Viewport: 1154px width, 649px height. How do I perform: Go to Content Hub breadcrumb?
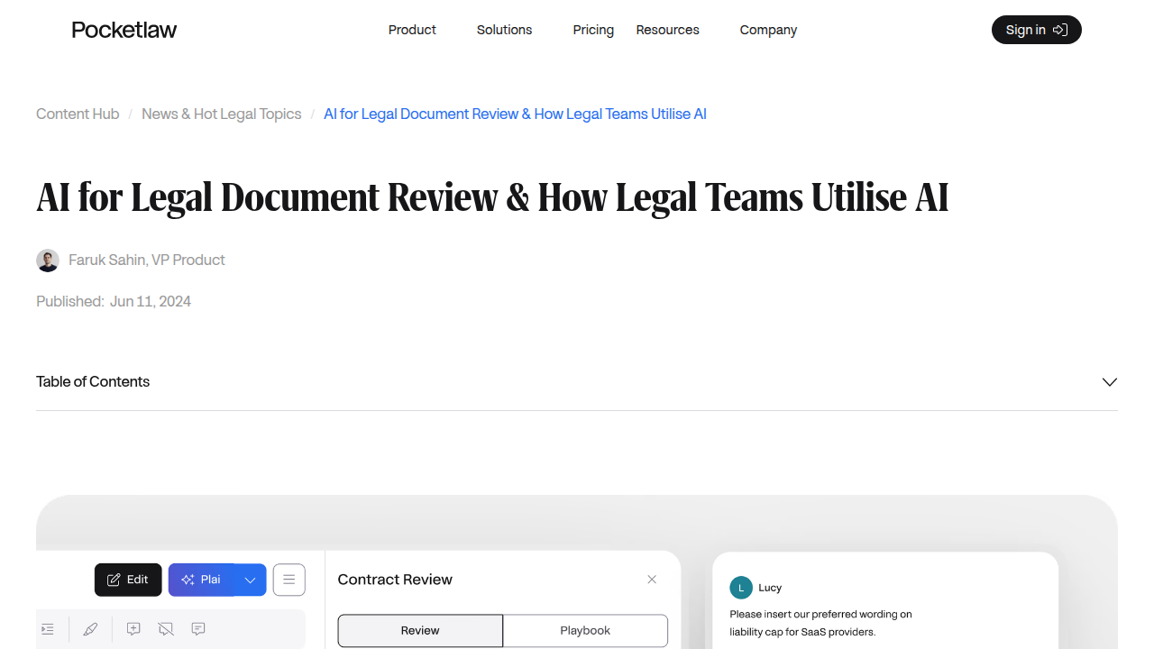coord(78,114)
